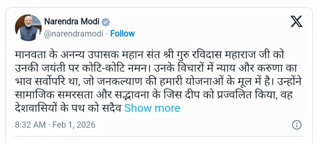Click the Narendra Modi display name

tap(72, 22)
